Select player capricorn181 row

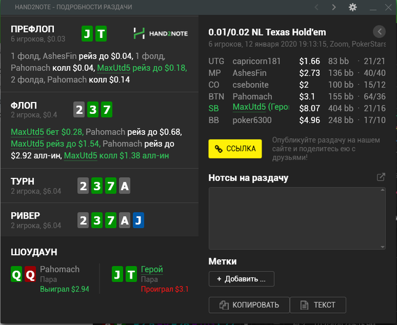(297, 61)
